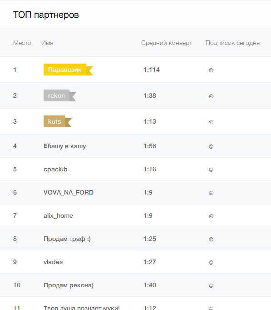Sort by the Средний конверт column header
The width and height of the screenshot is (271, 310).
point(167,43)
